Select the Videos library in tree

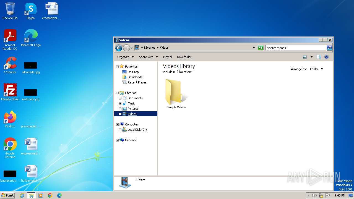(x=132, y=114)
